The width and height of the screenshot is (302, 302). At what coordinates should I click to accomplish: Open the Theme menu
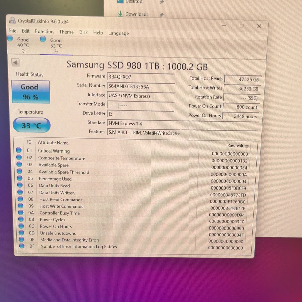(x=66, y=32)
